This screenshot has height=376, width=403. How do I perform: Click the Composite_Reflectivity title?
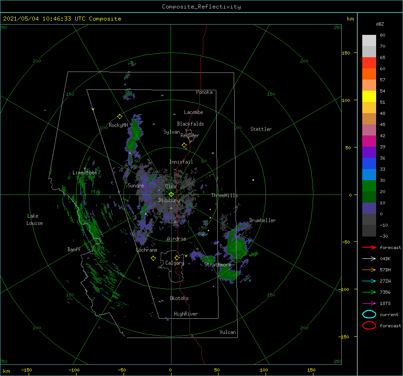pyautogui.click(x=201, y=7)
